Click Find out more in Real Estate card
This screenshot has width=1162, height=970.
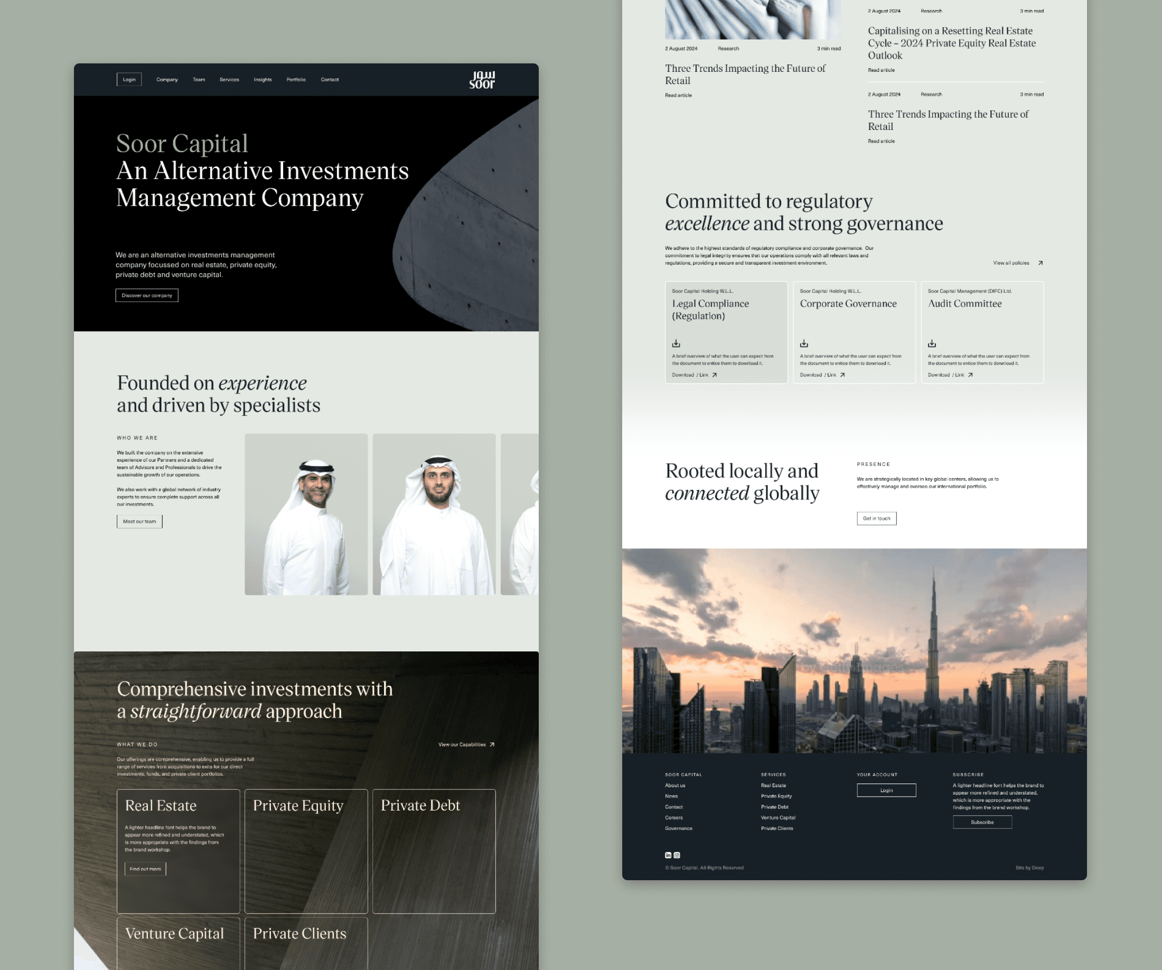(x=145, y=869)
